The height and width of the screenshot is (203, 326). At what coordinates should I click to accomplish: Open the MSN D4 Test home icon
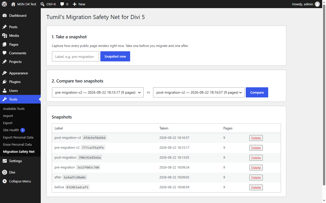pyautogui.click(x=13, y=4)
